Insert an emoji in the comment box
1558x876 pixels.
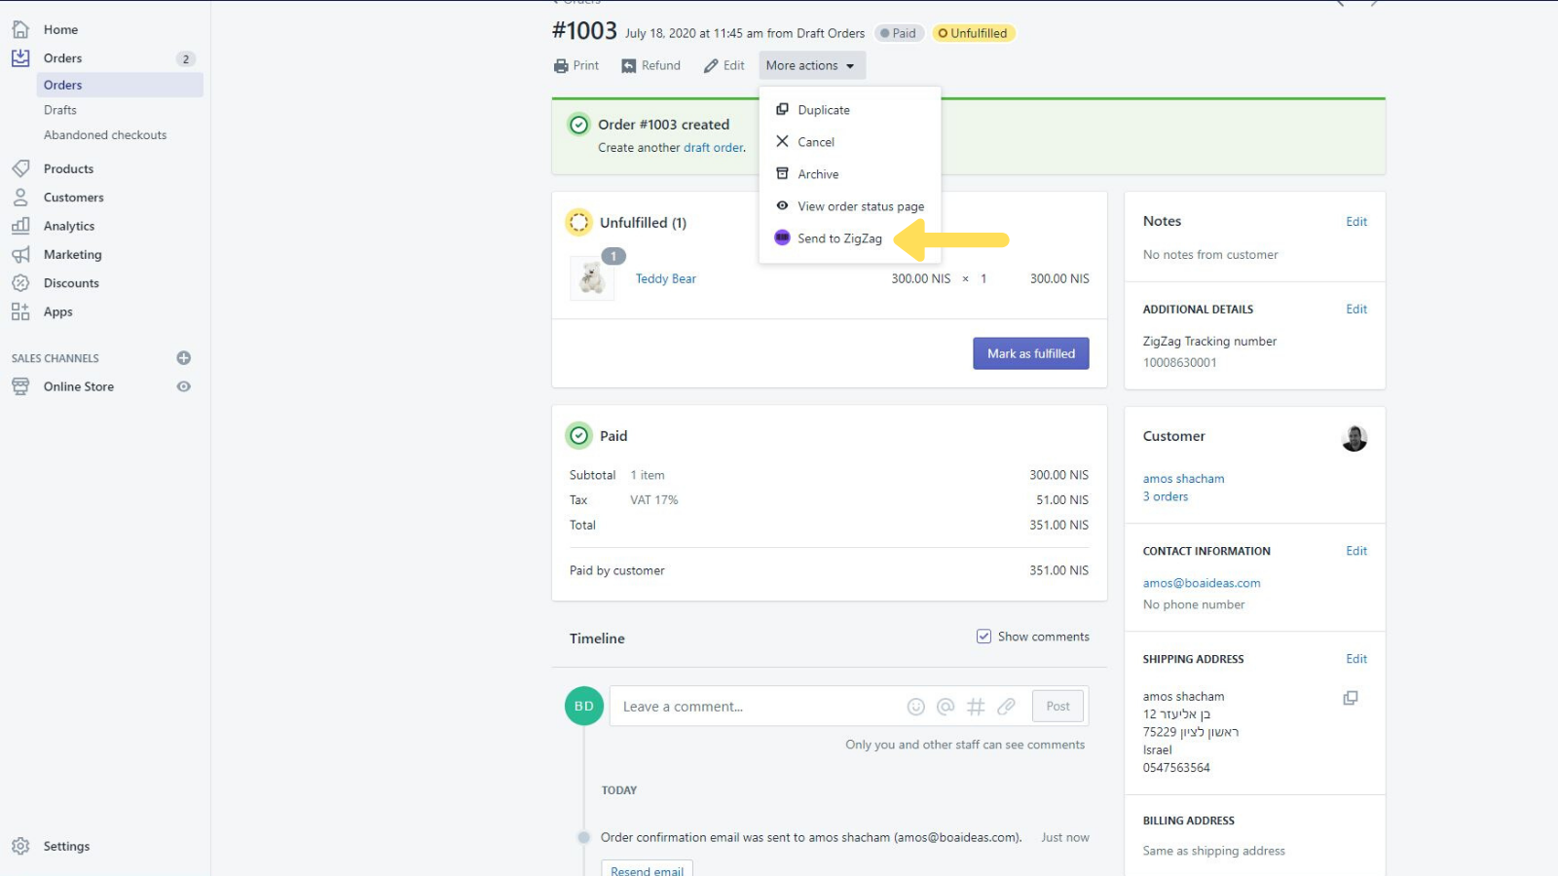[x=915, y=707]
